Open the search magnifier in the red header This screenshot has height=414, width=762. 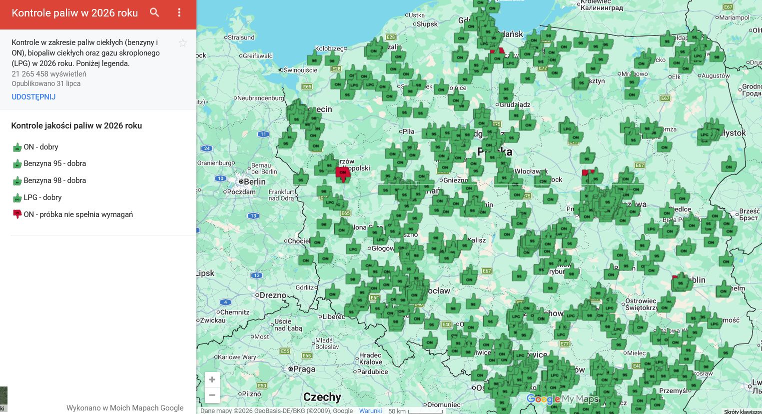point(154,13)
